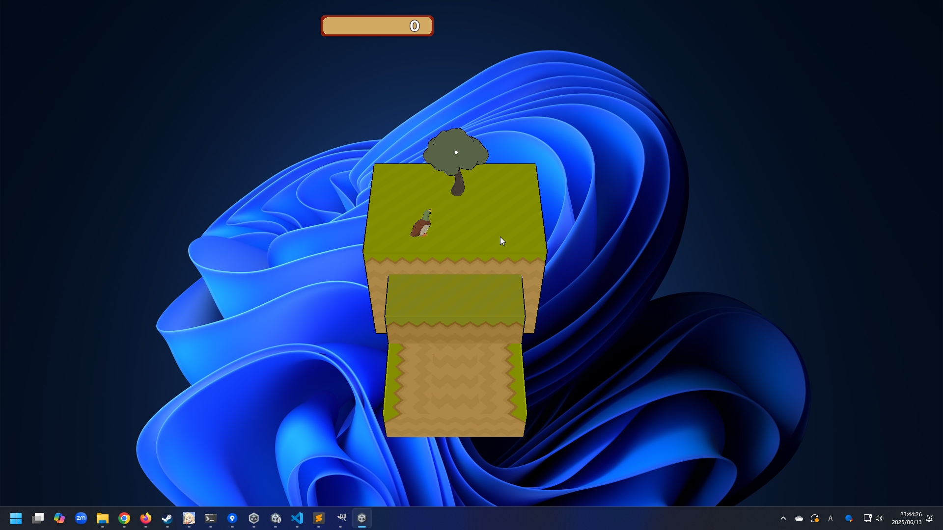The height and width of the screenshot is (530, 943).
Task: Toggle IME input mode 'A' indicator
Action: (831, 518)
